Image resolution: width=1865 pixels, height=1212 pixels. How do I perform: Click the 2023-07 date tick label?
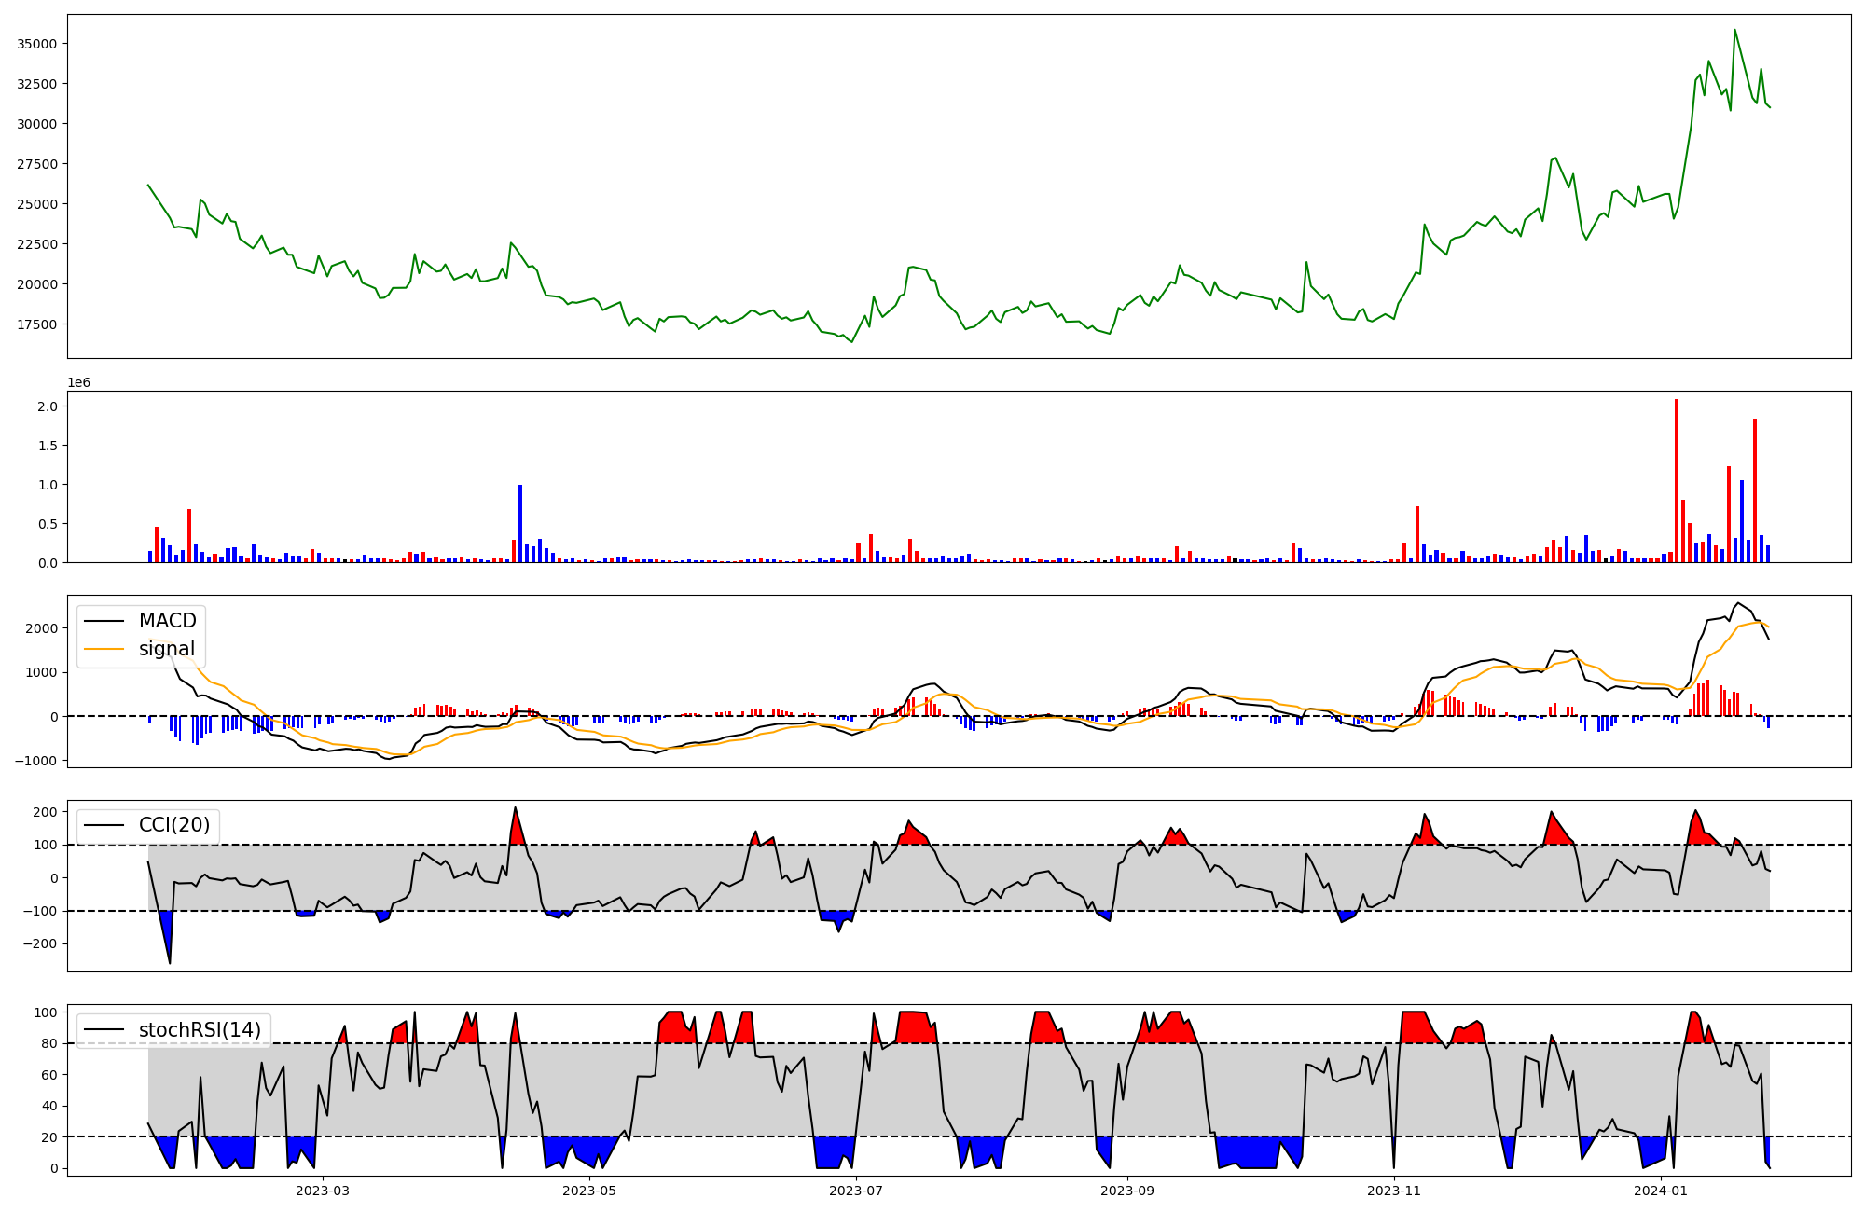856,1191
